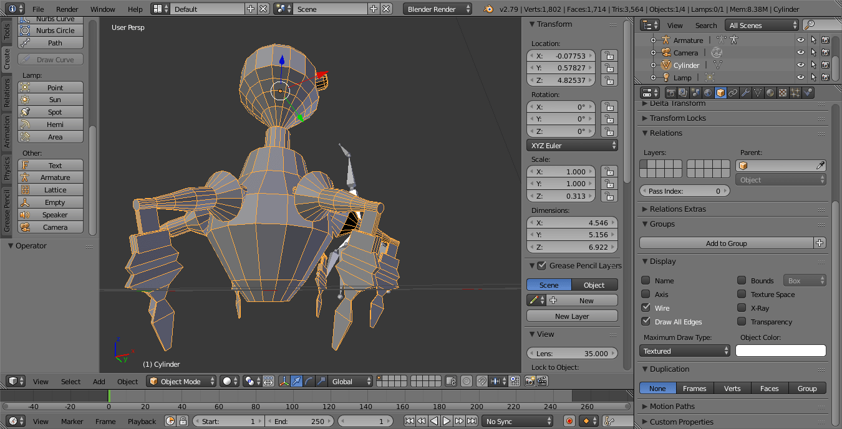842x429 pixels.
Task: Play the animation in the timeline
Action: [447, 422]
